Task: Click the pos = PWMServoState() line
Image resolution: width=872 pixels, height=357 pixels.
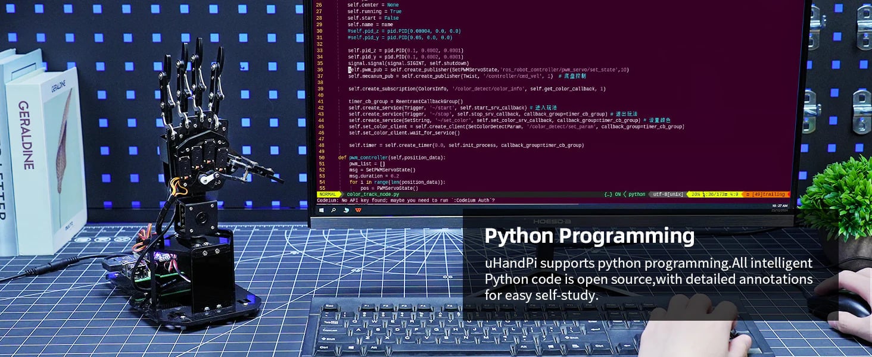Action: pyautogui.click(x=389, y=188)
